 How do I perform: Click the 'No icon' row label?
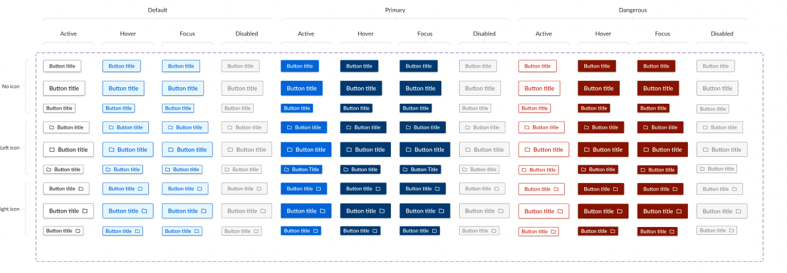point(11,86)
